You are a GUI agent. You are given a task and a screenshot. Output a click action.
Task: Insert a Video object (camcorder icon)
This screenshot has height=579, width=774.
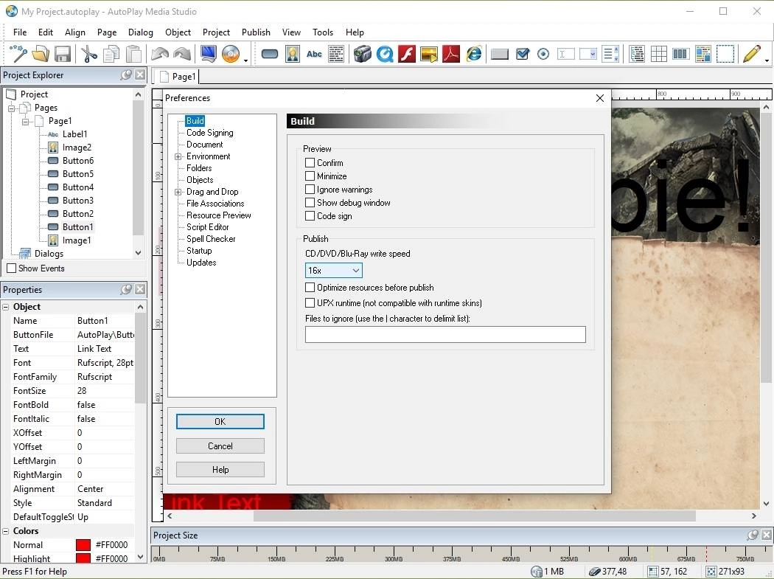pyautogui.click(x=362, y=54)
